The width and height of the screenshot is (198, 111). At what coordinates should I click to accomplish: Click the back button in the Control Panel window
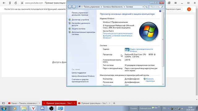click(70, 7)
